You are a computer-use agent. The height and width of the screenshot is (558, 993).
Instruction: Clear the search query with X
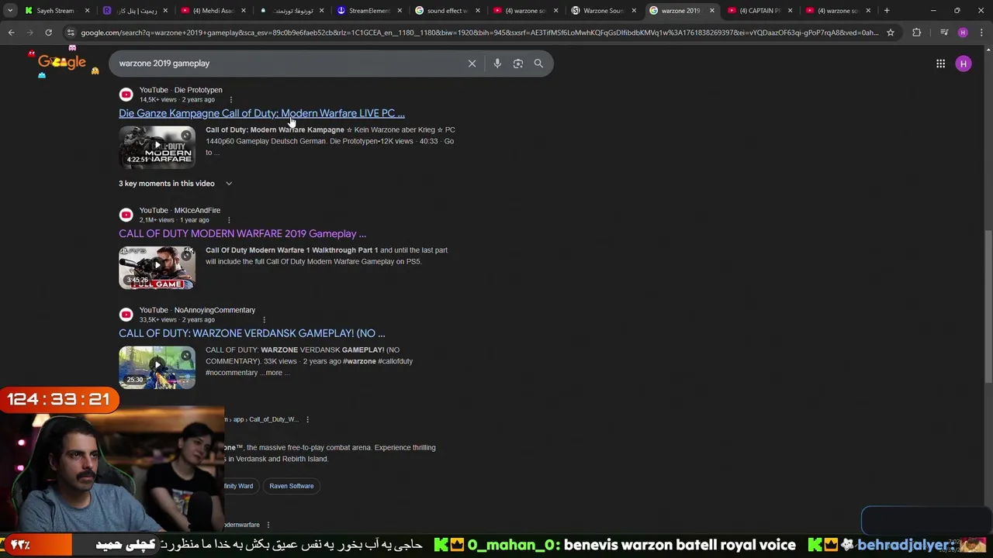472,64
